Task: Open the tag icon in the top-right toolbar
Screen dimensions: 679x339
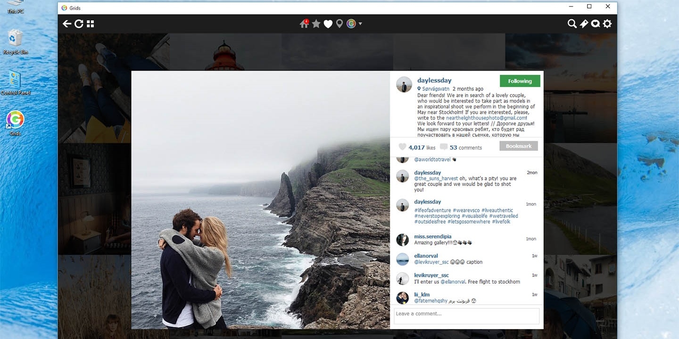Action: pos(584,24)
